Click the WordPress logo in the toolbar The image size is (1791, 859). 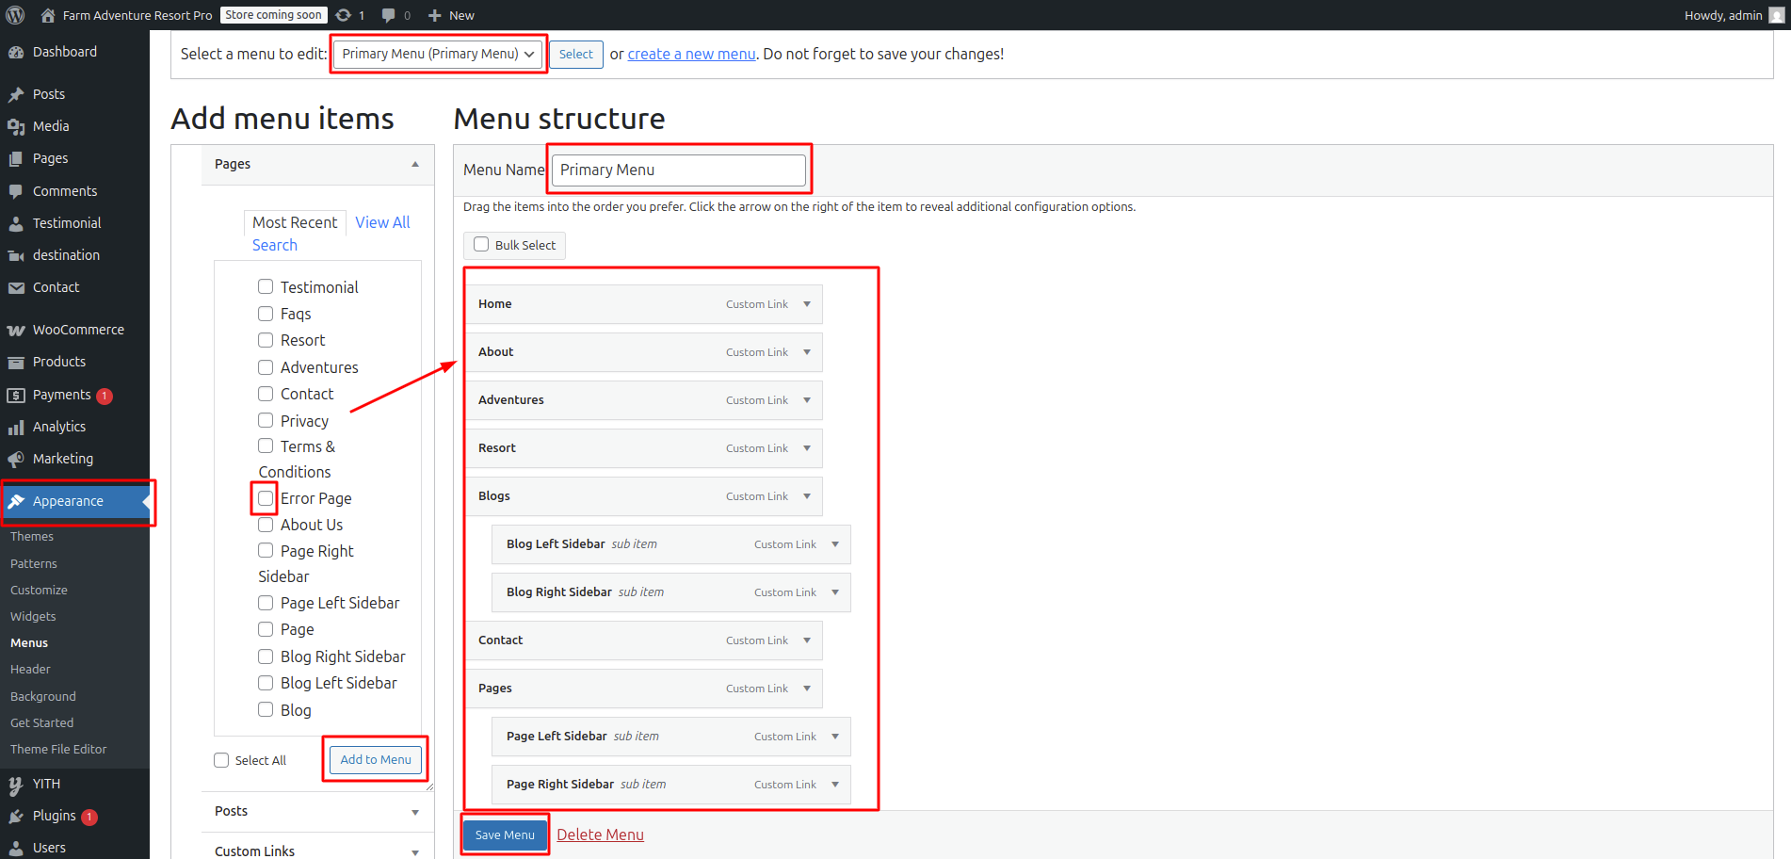click(x=13, y=15)
